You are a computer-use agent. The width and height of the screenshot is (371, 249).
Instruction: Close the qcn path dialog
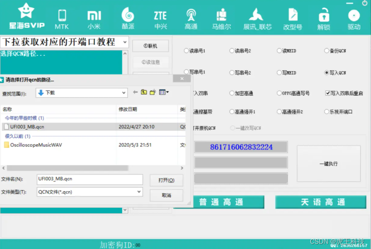coord(182,78)
